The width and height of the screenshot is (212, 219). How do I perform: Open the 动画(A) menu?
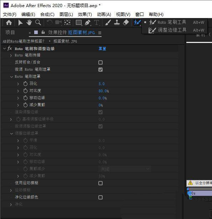pos(104,15)
